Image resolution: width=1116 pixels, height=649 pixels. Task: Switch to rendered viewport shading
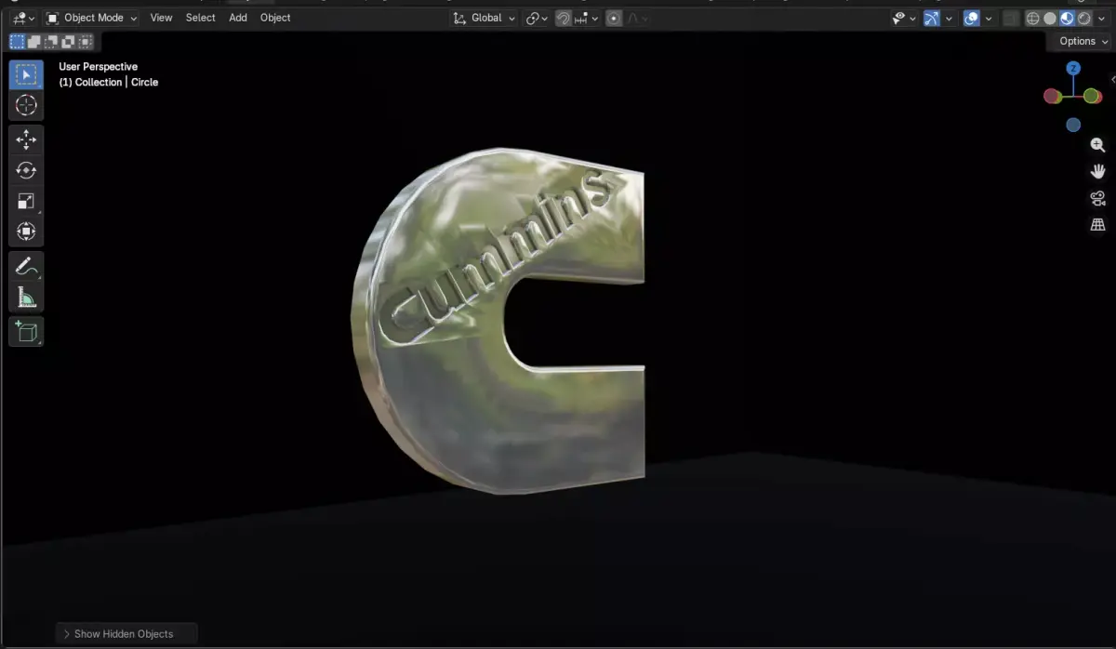point(1084,18)
